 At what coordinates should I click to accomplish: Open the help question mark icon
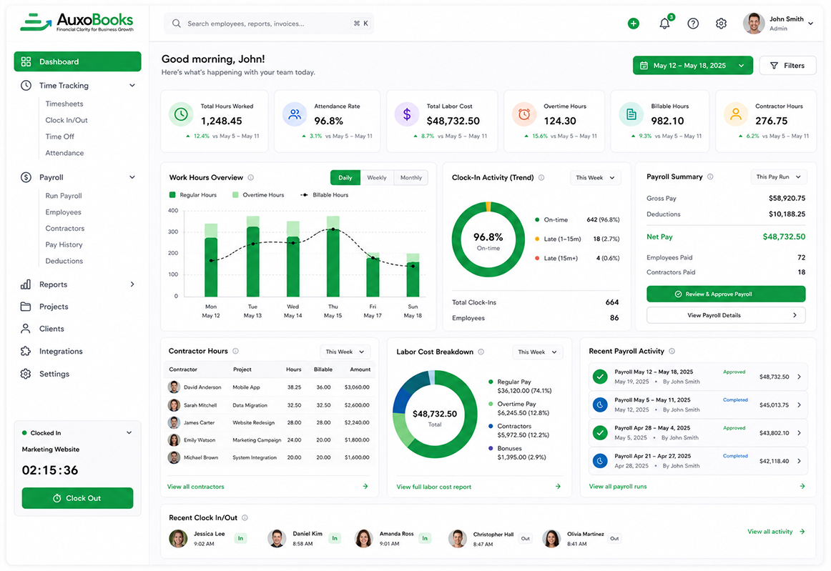pyautogui.click(x=693, y=24)
